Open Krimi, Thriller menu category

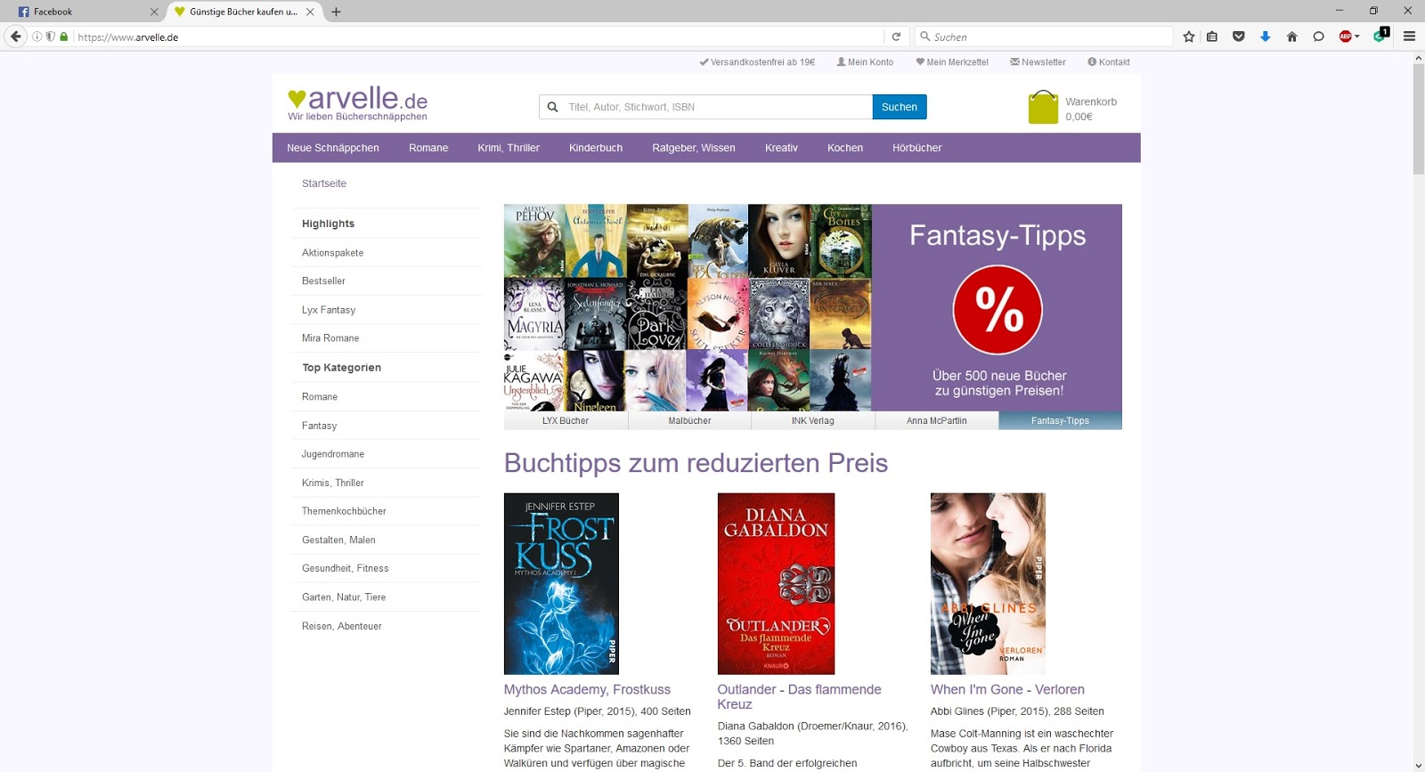[x=509, y=148]
